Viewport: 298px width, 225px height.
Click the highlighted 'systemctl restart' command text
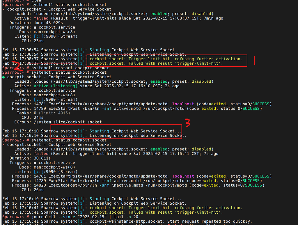point(51,68)
